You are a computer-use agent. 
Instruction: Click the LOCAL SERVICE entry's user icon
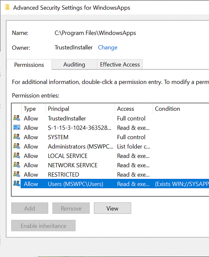coord(16,156)
